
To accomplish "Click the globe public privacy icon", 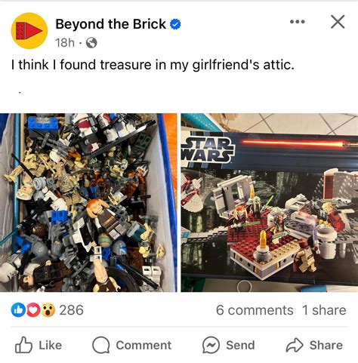I will [x=91, y=43].
